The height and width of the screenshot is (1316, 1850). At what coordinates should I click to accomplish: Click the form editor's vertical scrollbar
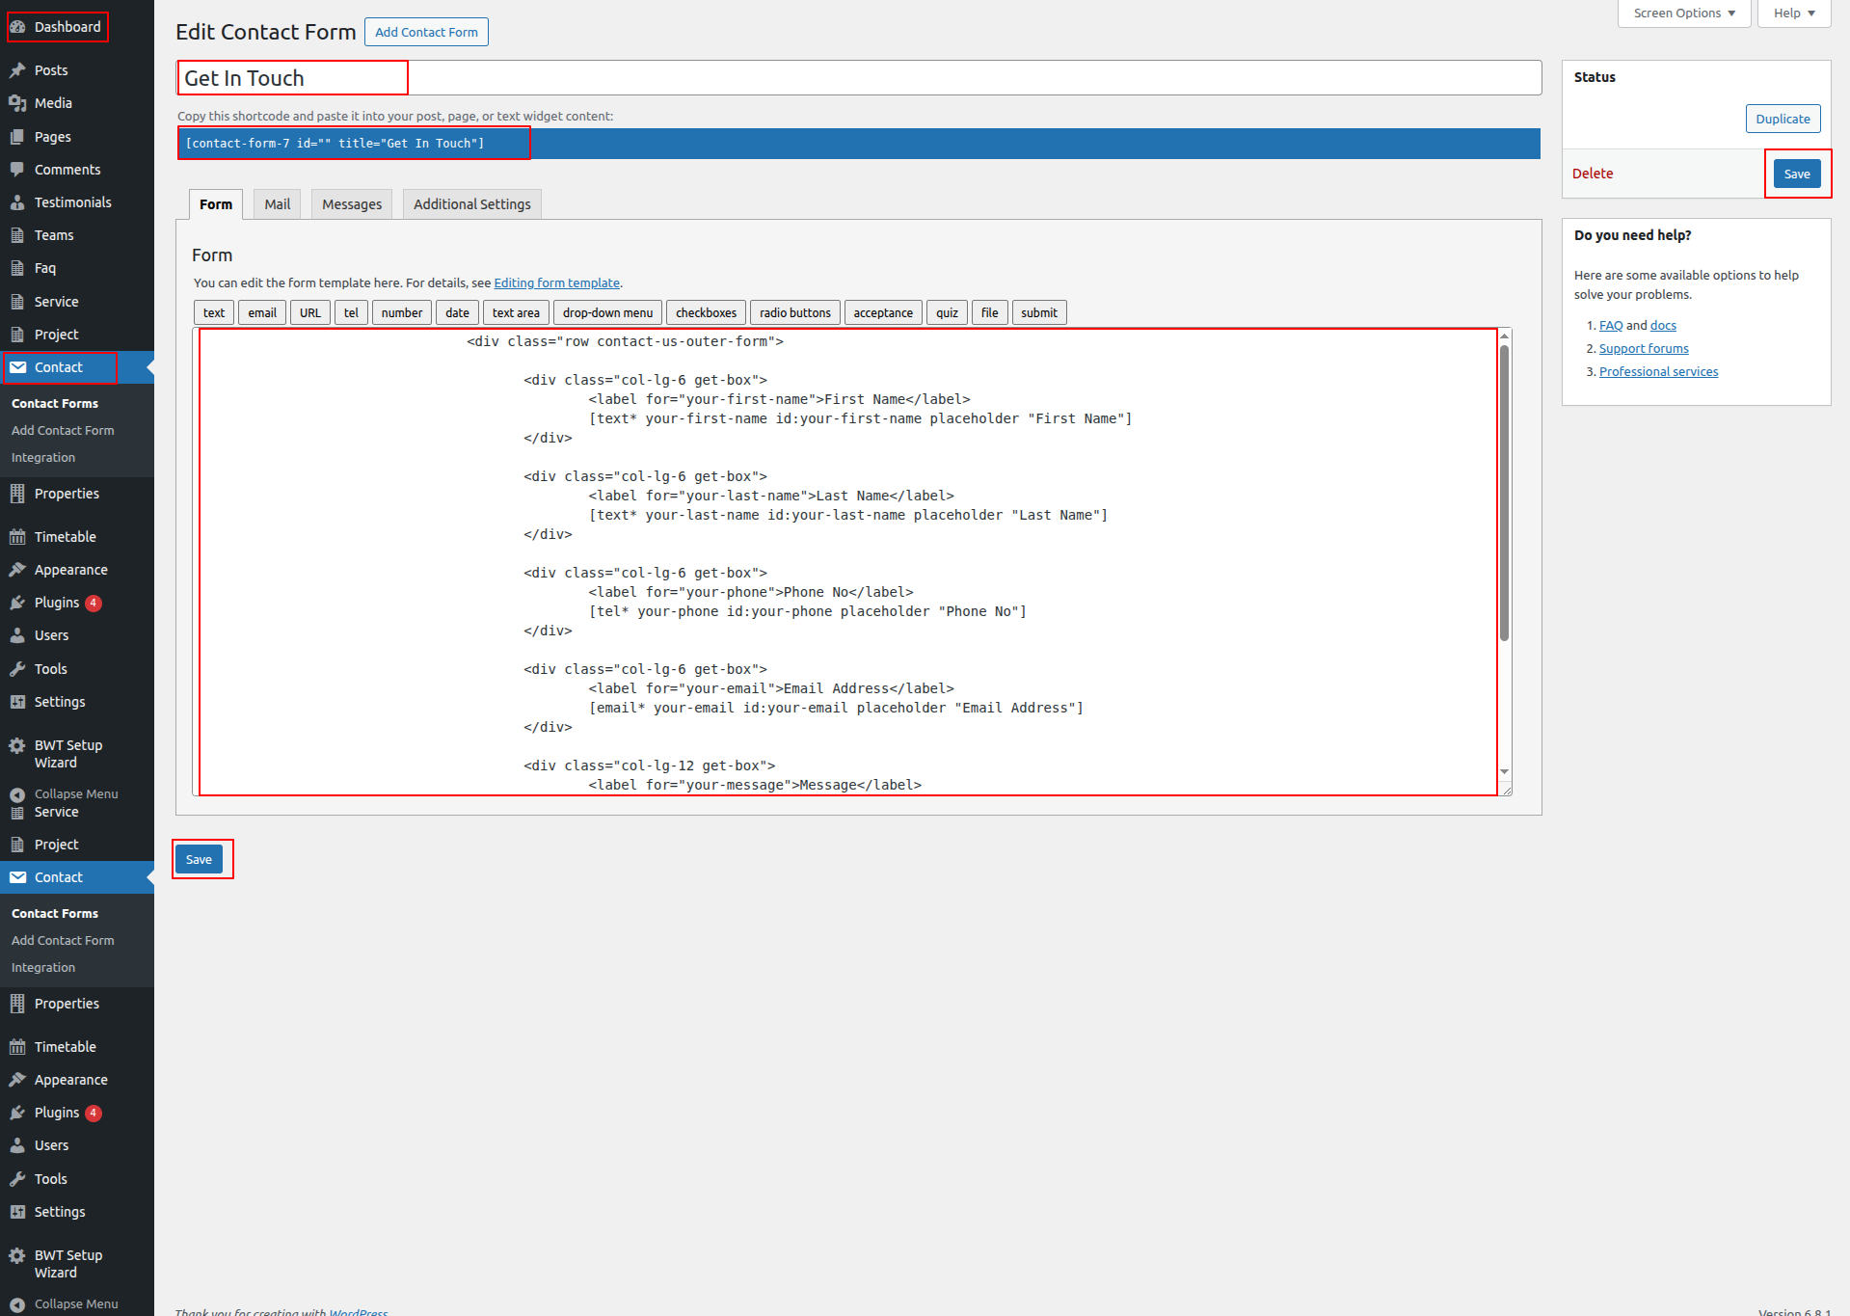point(1503,492)
